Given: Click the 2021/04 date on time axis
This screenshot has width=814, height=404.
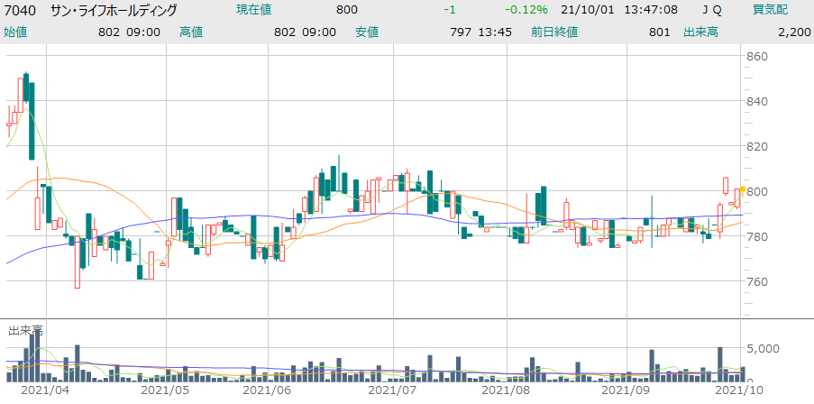Looking at the screenshot, I should [x=45, y=391].
